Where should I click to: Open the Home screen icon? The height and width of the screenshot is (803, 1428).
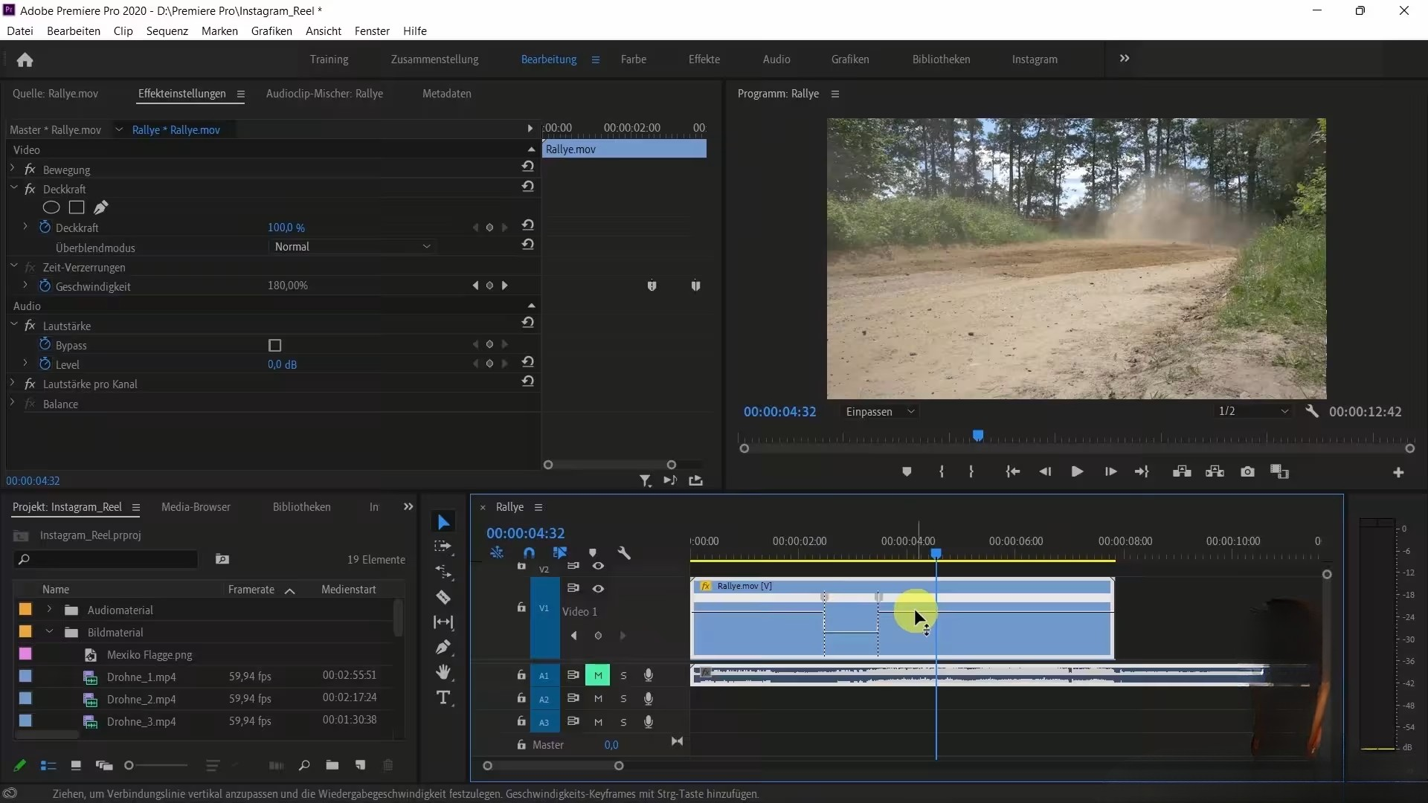coord(25,59)
